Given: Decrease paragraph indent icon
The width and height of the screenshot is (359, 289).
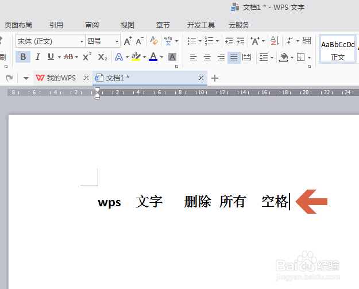Looking at the screenshot, I should (x=229, y=41).
